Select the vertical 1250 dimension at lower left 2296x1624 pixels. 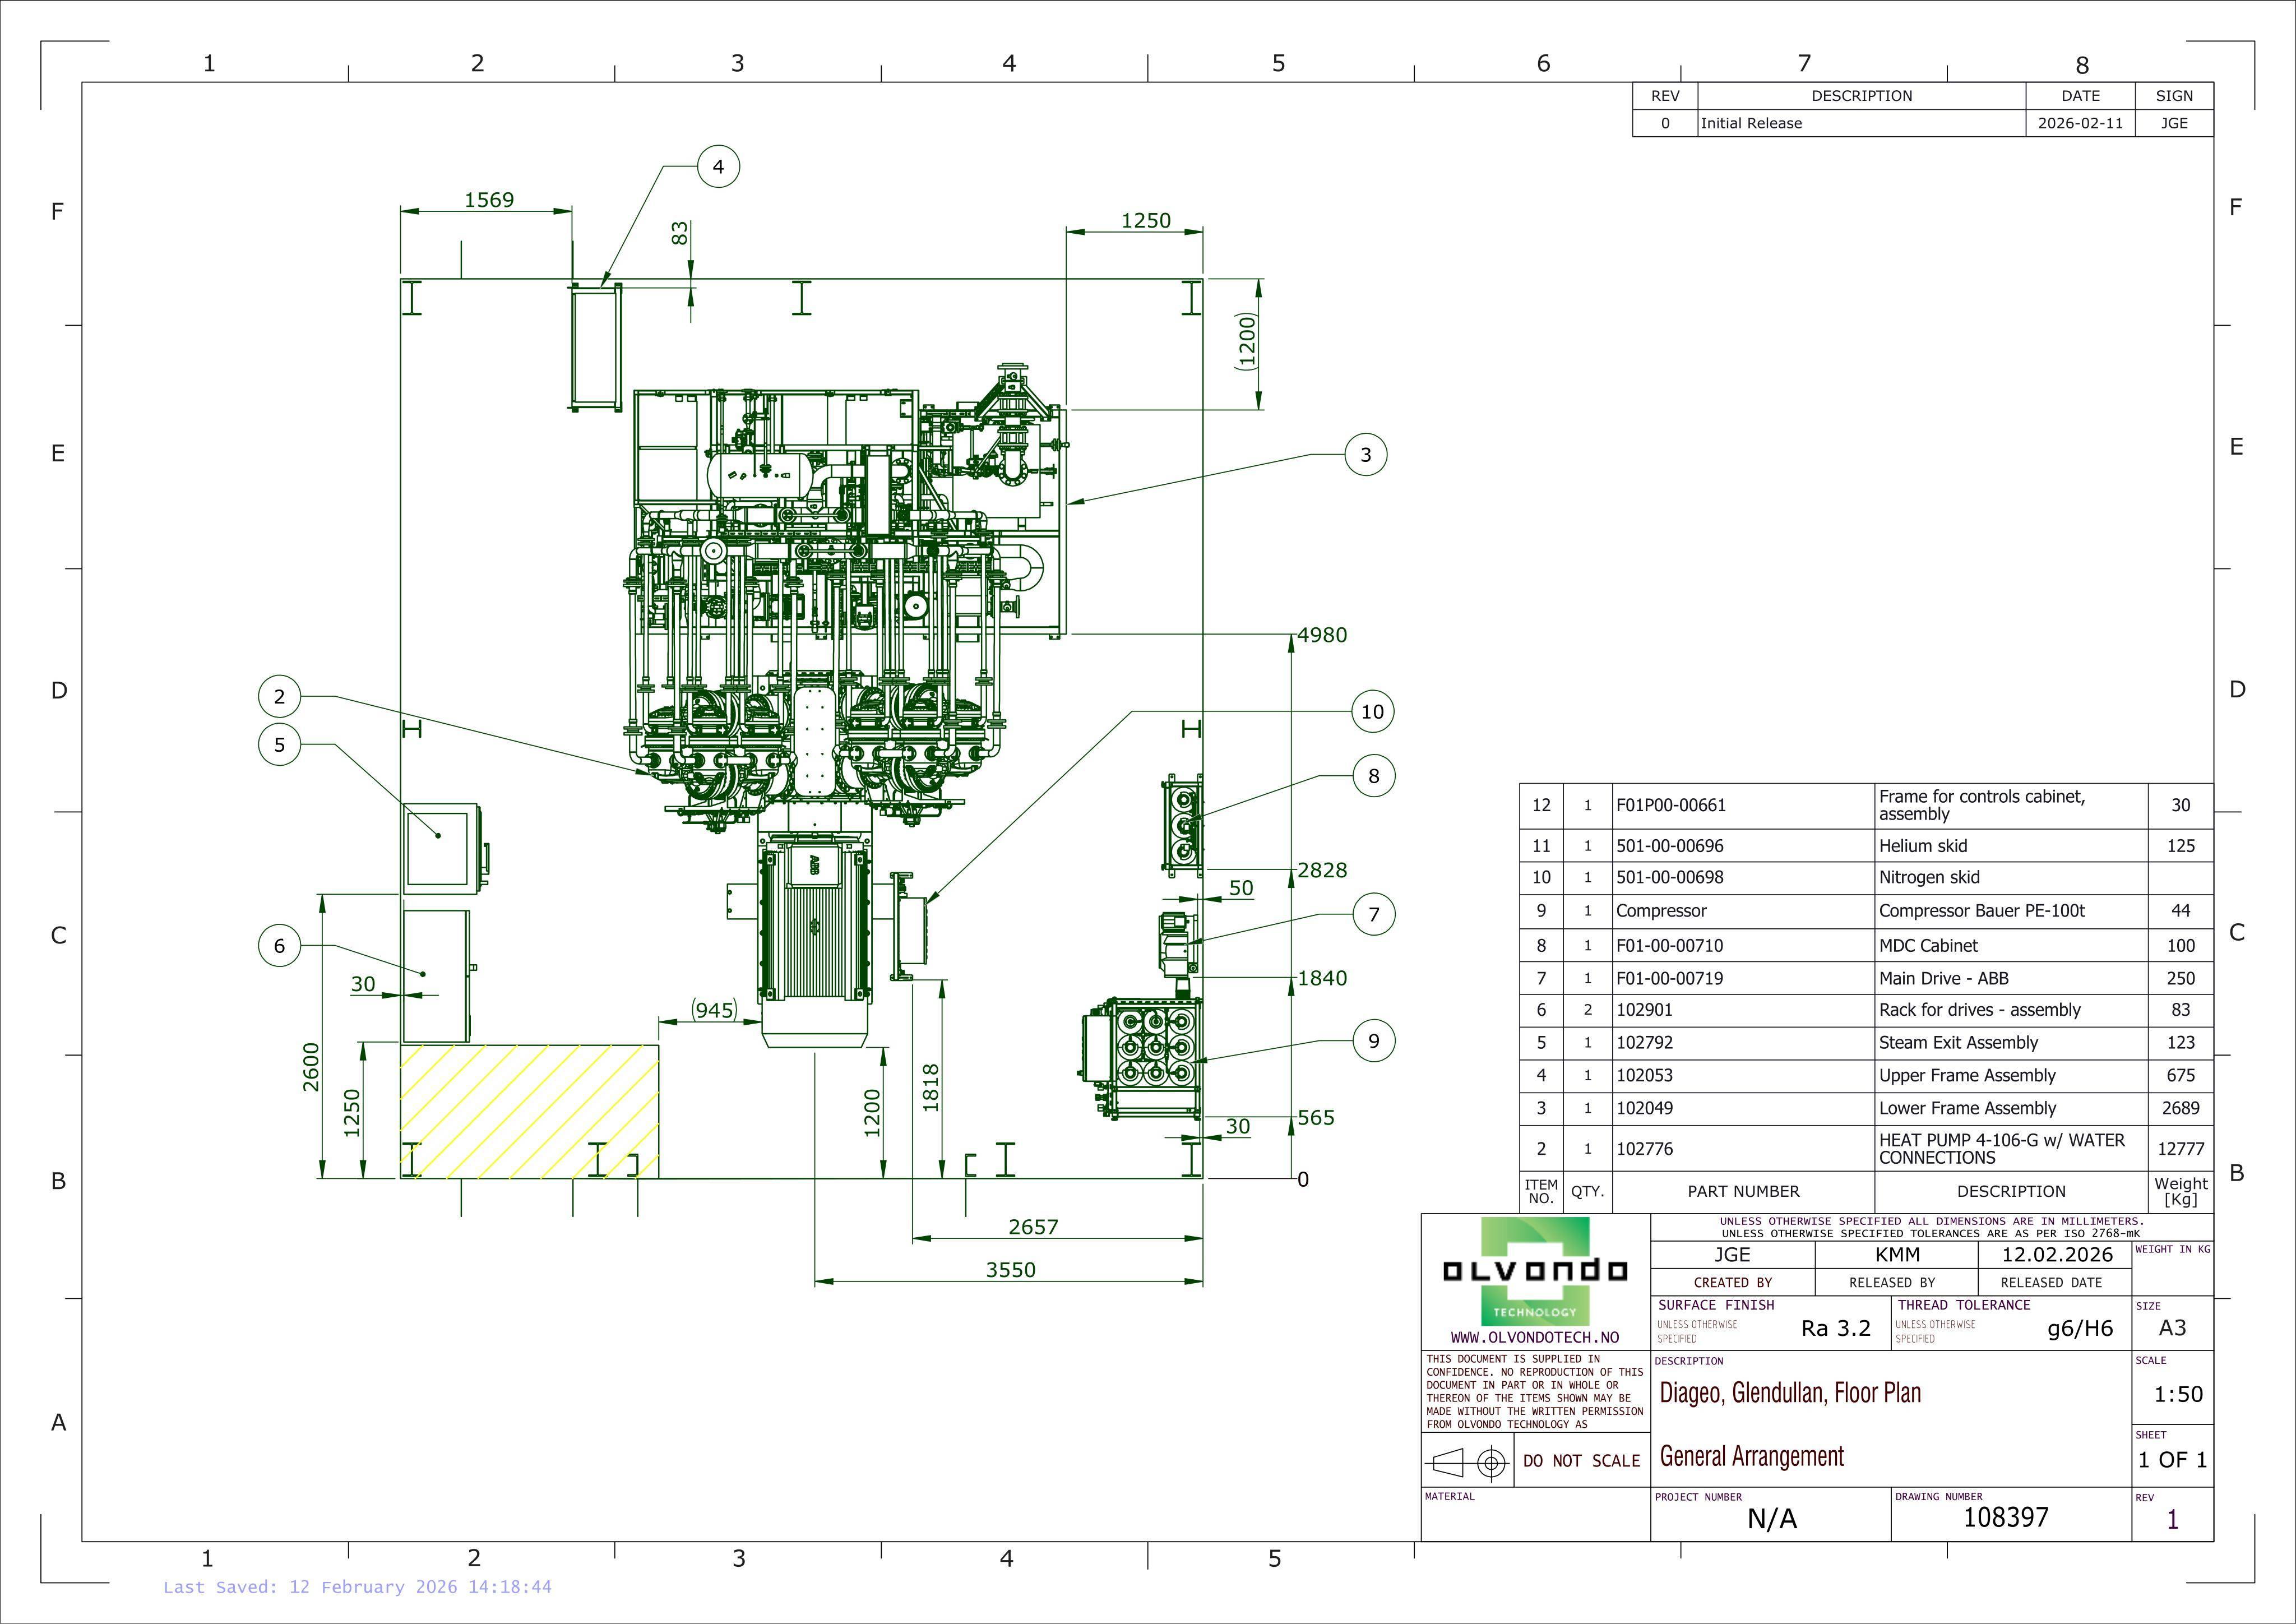(351, 1113)
